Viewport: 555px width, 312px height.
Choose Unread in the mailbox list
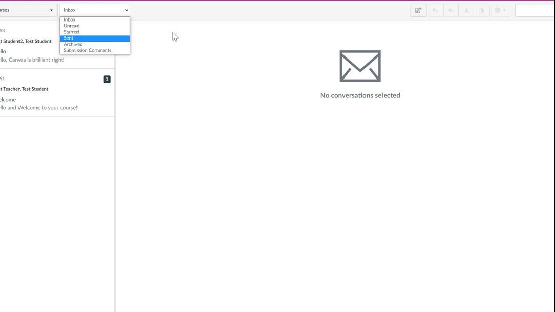click(71, 26)
